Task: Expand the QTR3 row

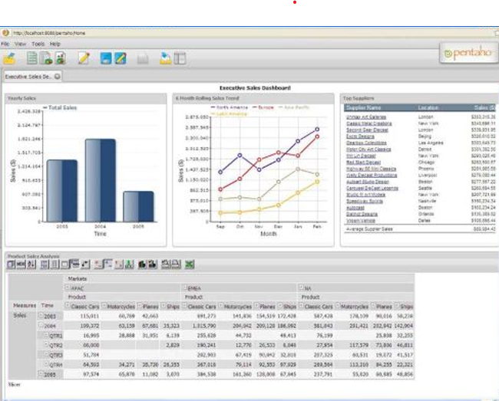Action: click(x=47, y=354)
